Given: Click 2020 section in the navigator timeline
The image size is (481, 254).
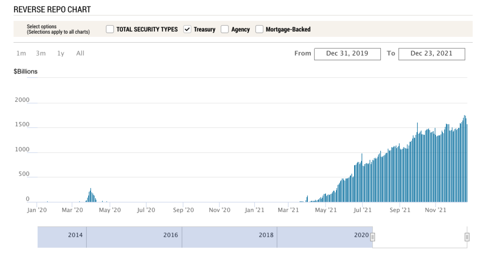Looking at the screenshot, I should 325,237.
